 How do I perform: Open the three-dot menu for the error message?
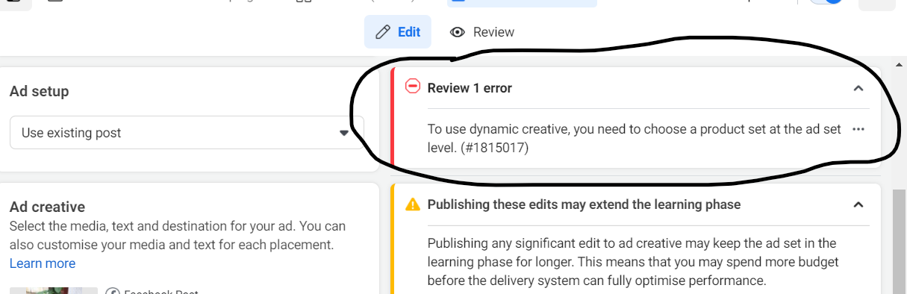click(x=858, y=129)
